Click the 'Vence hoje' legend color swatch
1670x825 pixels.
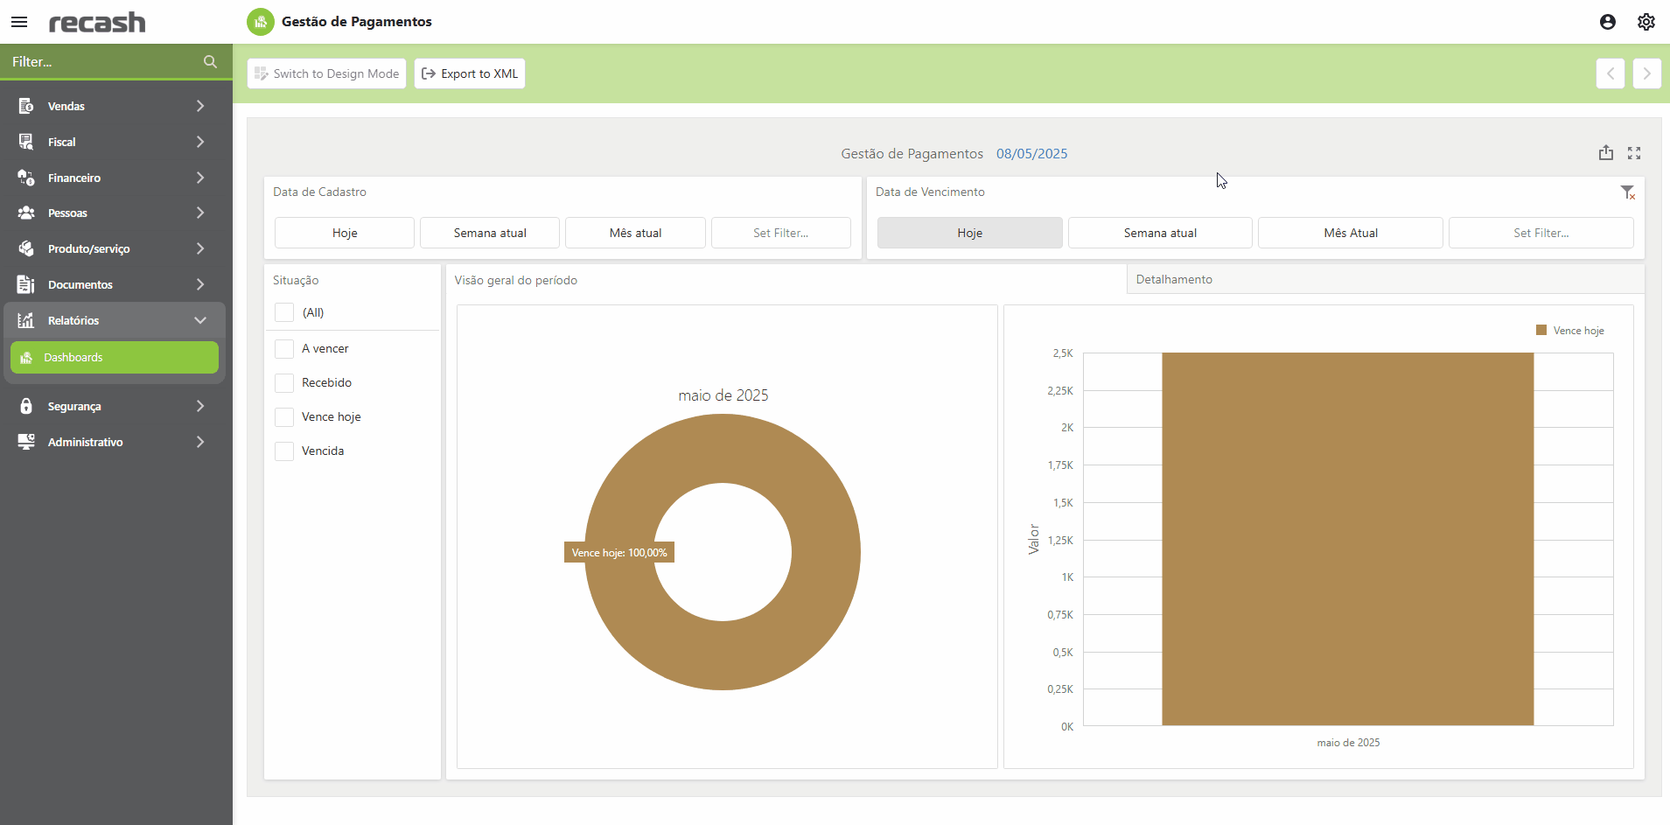pyautogui.click(x=1541, y=331)
